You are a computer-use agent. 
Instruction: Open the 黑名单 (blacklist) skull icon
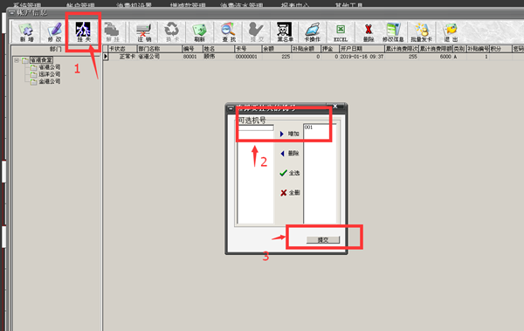coord(285,32)
